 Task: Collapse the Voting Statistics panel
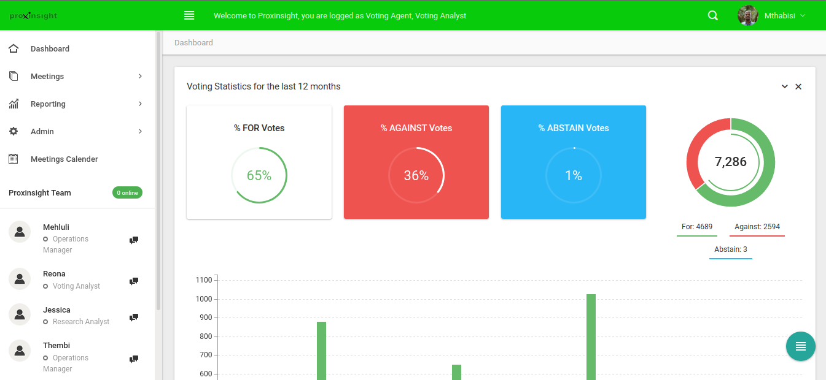(x=785, y=86)
